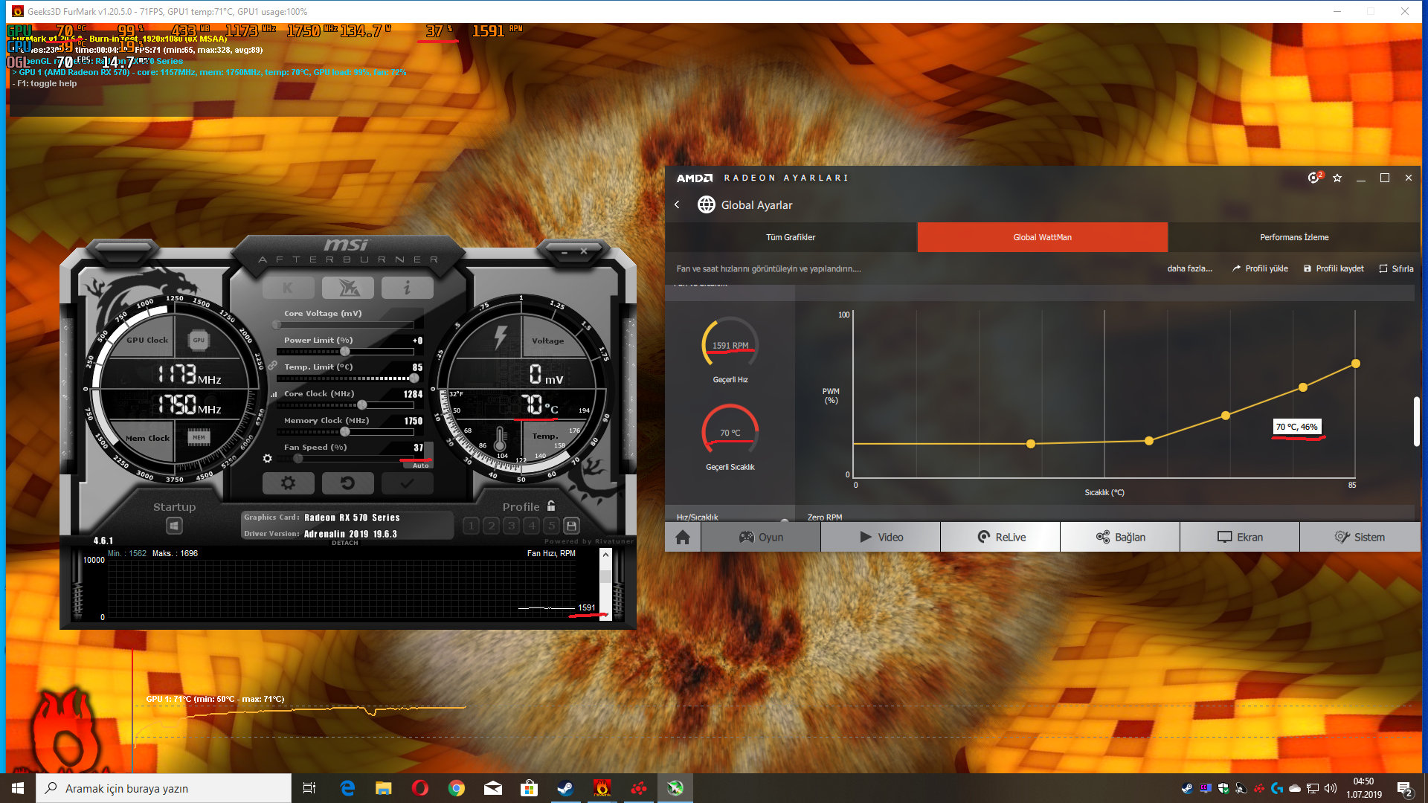Open Opera browser from the taskbar
The image size is (1428, 803).
(x=420, y=788)
